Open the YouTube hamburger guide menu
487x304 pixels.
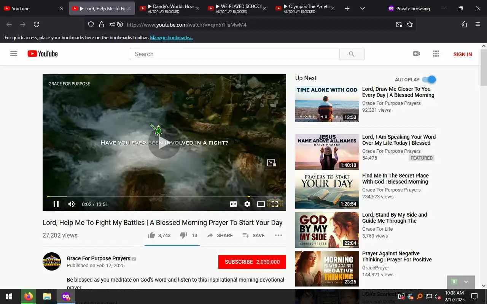(14, 54)
